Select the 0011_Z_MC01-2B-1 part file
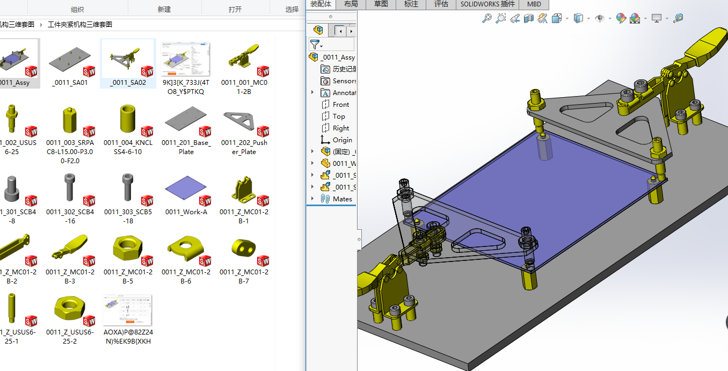The image size is (728, 371). click(244, 198)
